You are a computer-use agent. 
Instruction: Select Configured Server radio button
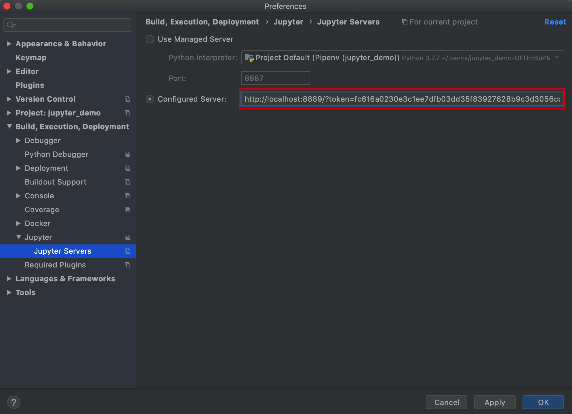[x=150, y=99]
